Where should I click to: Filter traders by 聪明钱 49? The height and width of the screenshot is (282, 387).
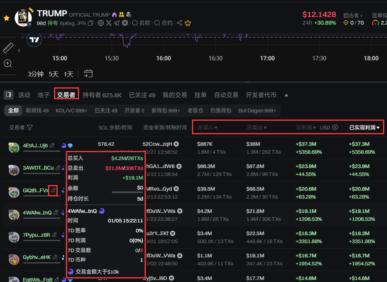coord(37,110)
